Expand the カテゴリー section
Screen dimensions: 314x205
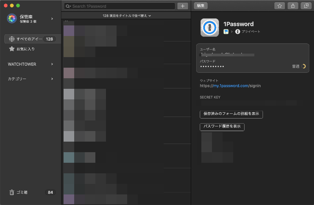(x=52, y=79)
